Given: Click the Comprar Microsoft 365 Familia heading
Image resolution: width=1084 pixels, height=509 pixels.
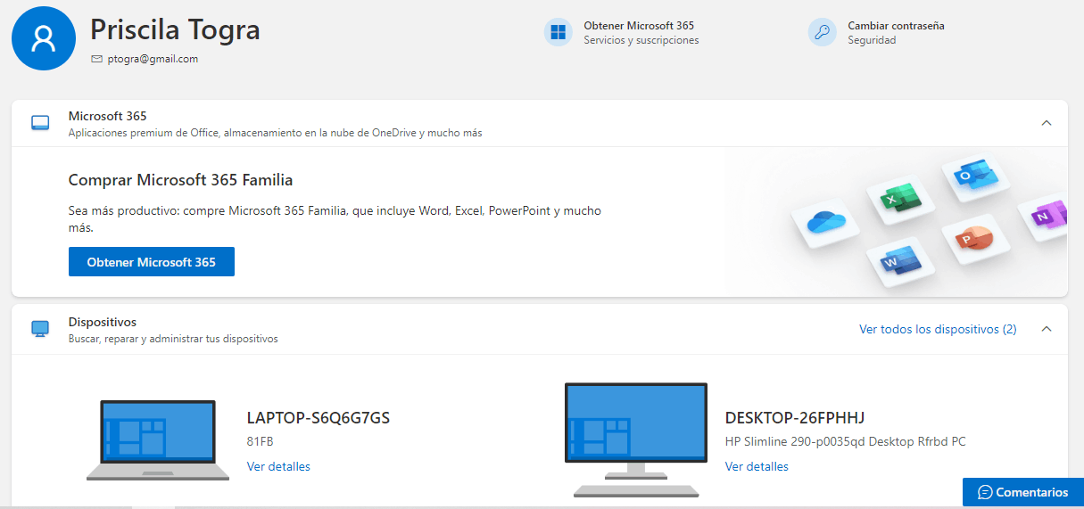Looking at the screenshot, I should tap(180, 180).
